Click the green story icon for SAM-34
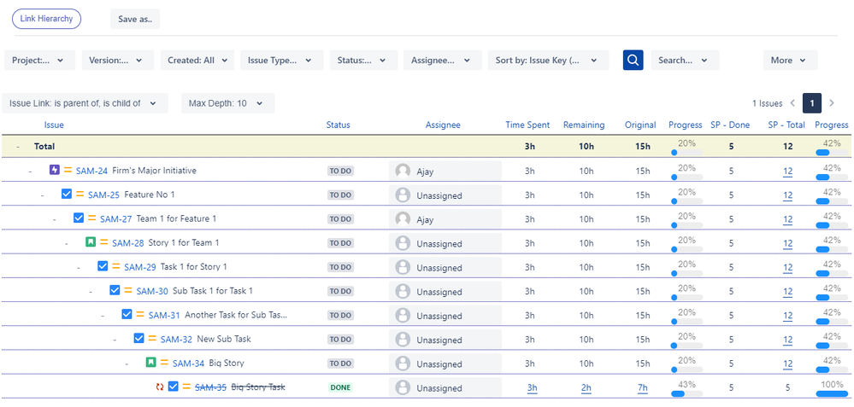 point(151,363)
